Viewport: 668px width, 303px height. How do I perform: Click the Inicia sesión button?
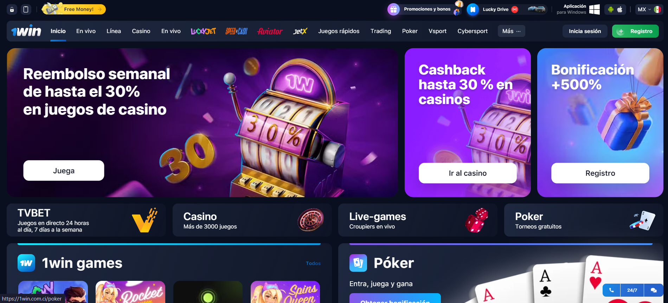coord(585,31)
